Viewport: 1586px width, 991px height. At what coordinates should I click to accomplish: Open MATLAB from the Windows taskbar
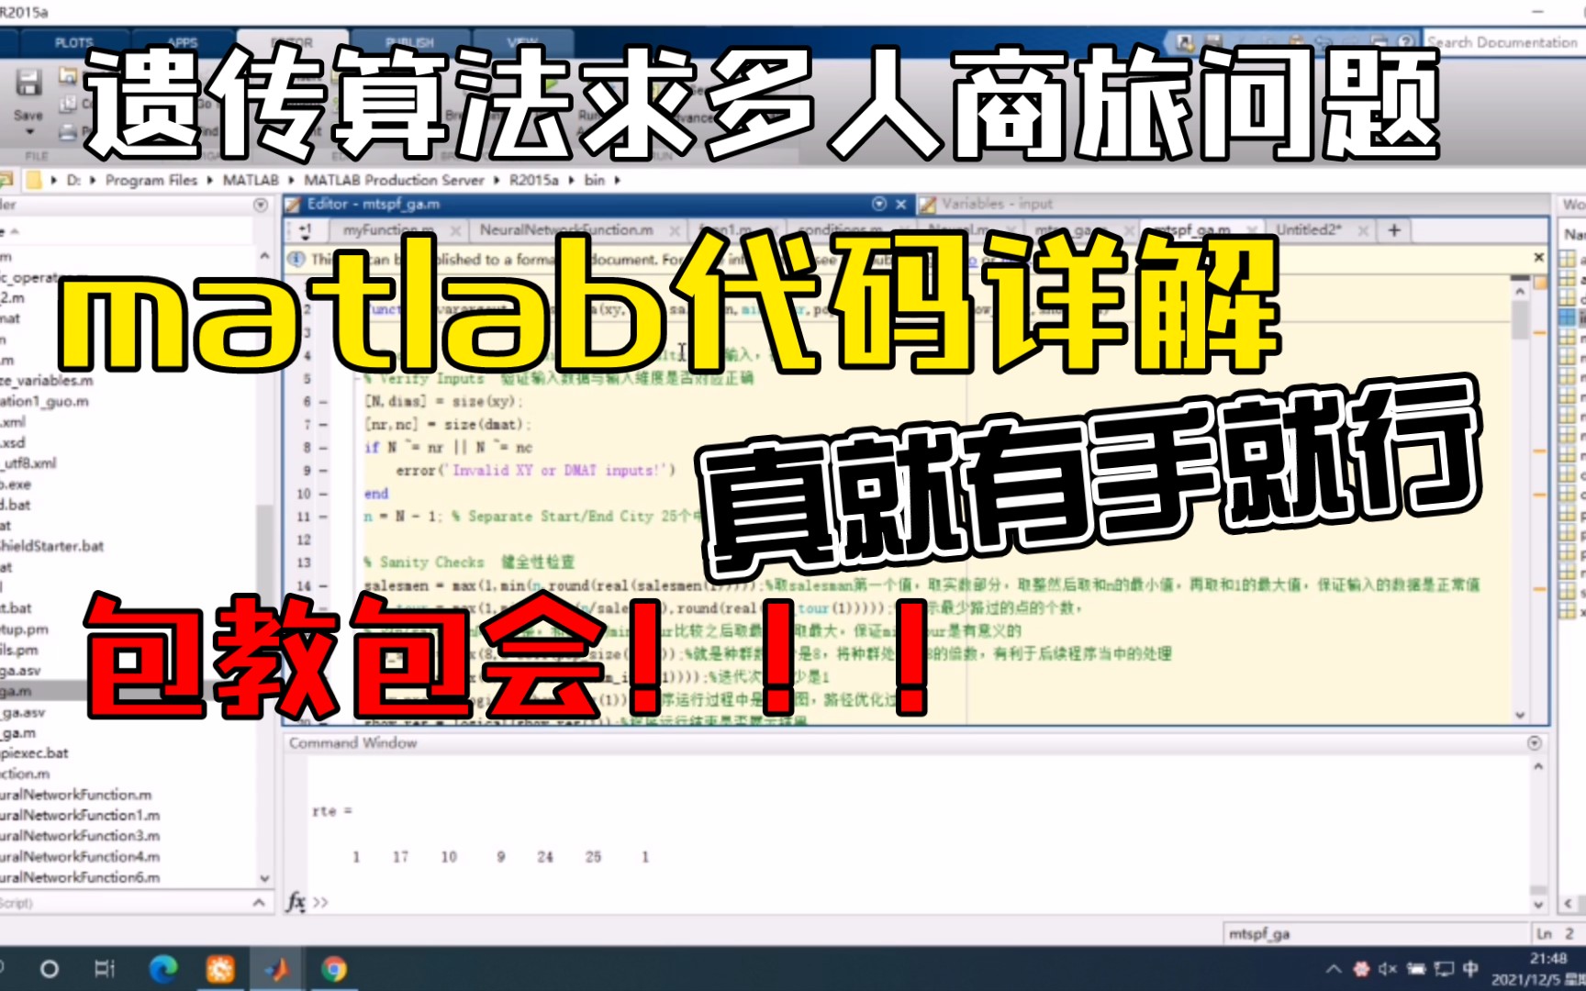(276, 969)
